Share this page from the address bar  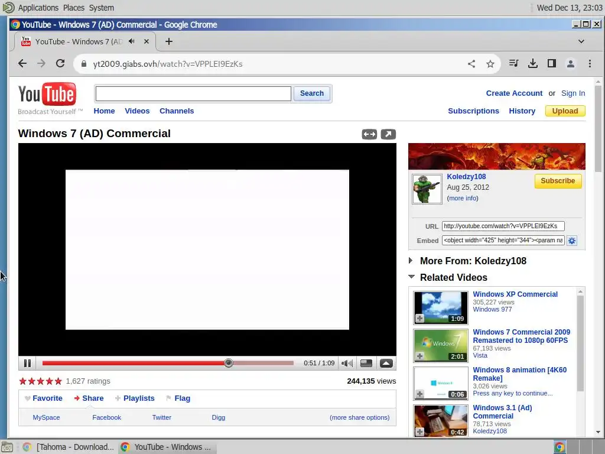point(471,64)
